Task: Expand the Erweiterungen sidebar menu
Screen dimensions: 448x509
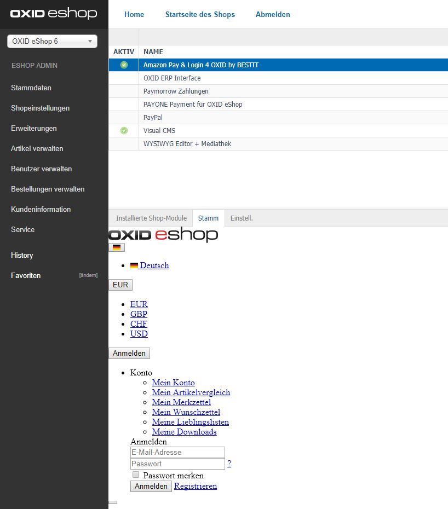Action: tap(34, 129)
